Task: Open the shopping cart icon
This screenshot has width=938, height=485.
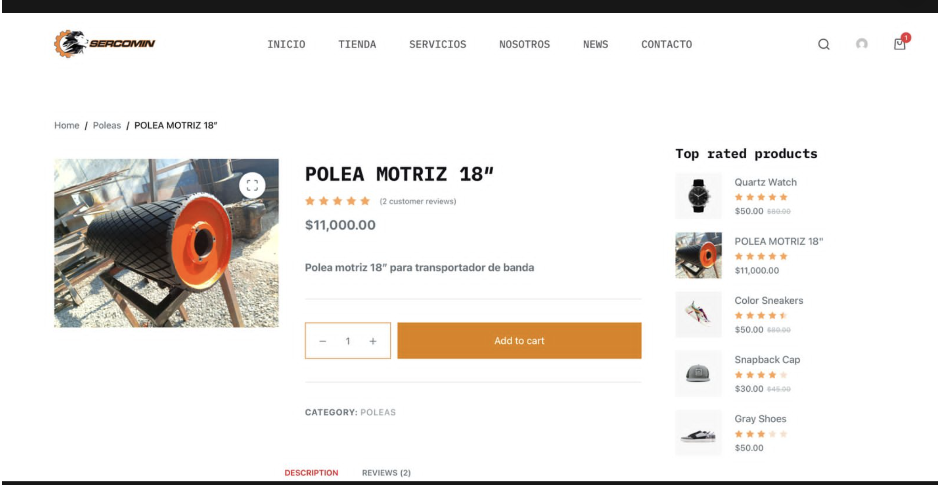Action: (x=900, y=44)
